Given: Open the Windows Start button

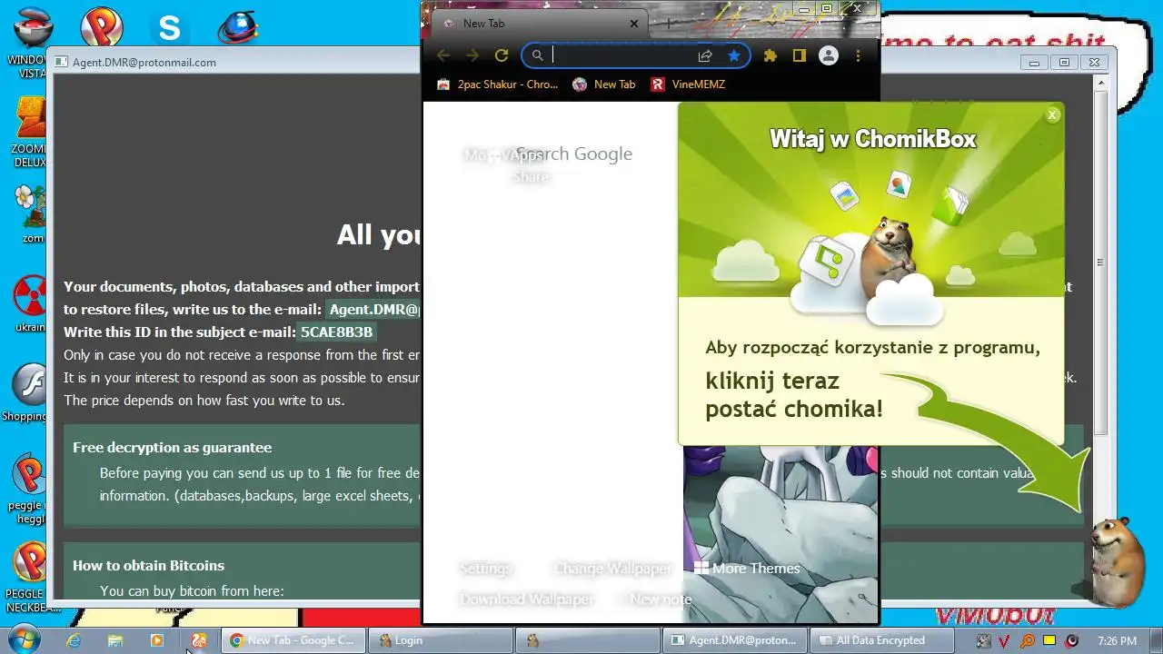Looking at the screenshot, I should [25, 640].
